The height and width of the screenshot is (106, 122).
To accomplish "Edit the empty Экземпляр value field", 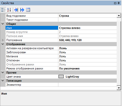I will pos(87,85).
